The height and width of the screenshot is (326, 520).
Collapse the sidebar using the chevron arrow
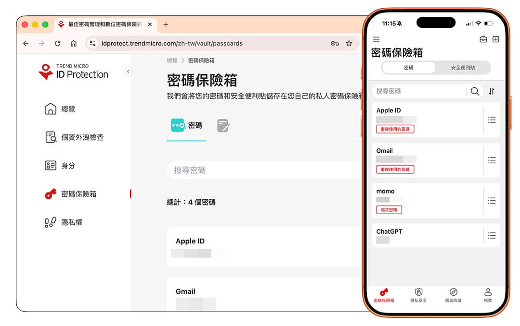click(x=128, y=71)
